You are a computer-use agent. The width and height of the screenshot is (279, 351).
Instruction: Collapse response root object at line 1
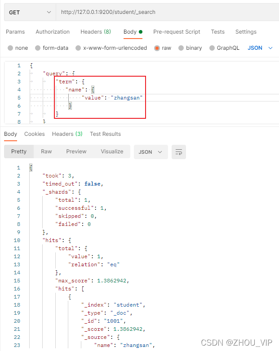click(x=31, y=168)
